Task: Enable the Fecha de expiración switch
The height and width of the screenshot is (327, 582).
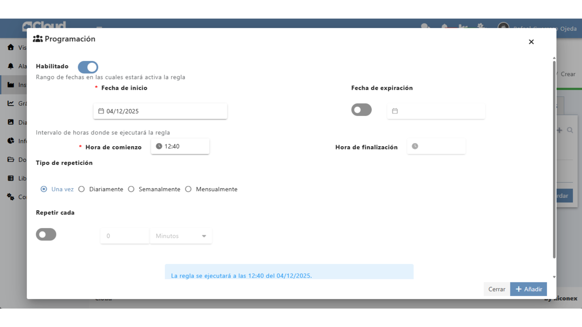Action: tap(361, 110)
